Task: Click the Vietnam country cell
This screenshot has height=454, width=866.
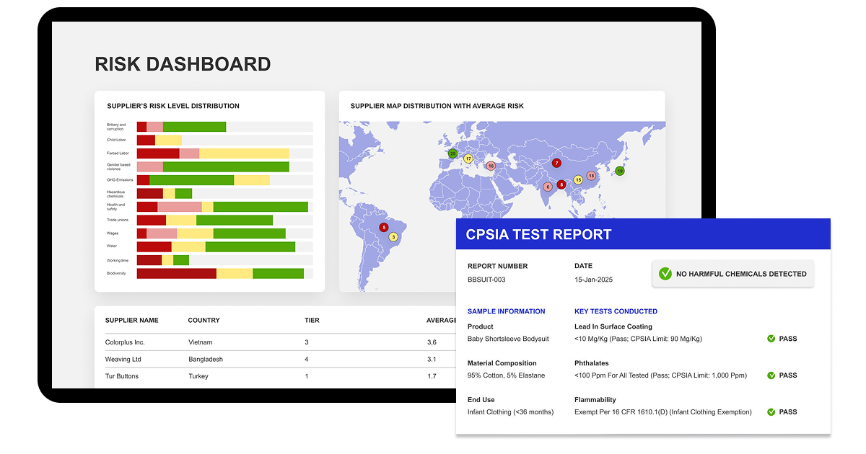Action: tap(200, 342)
